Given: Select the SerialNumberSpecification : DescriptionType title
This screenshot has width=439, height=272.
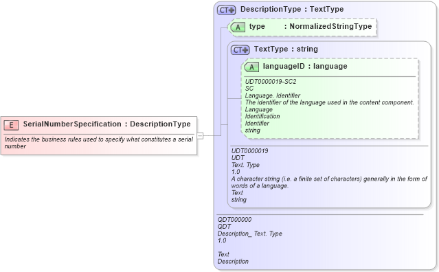Looking at the screenshot, I should (x=106, y=124).
